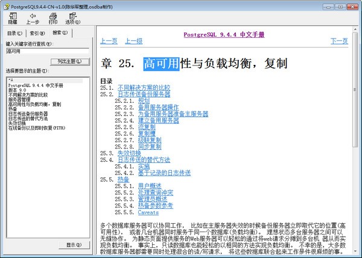Select topic 日志传送备份服务器 in results list
This screenshot has height=258, width=362.
coord(28,113)
